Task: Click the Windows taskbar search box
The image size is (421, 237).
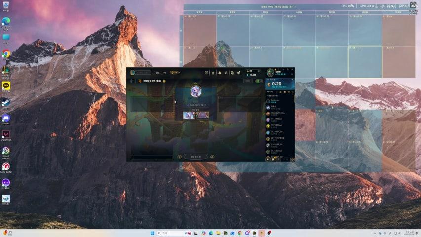Action: pos(168,233)
